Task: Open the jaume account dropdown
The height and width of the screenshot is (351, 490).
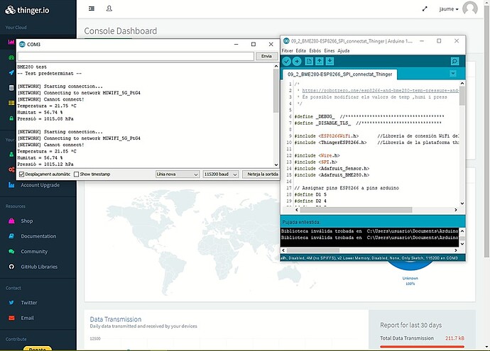Action: (x=449, y=9)
